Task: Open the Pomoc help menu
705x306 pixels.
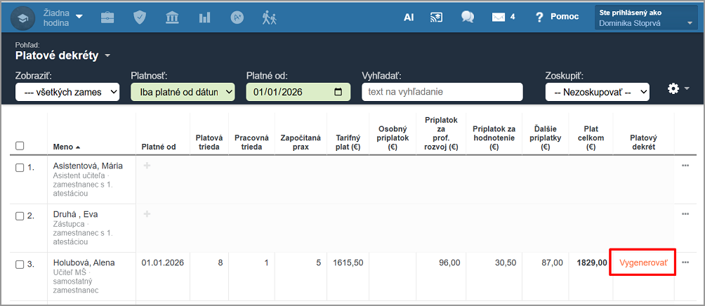Action: [x=557, y=17]
